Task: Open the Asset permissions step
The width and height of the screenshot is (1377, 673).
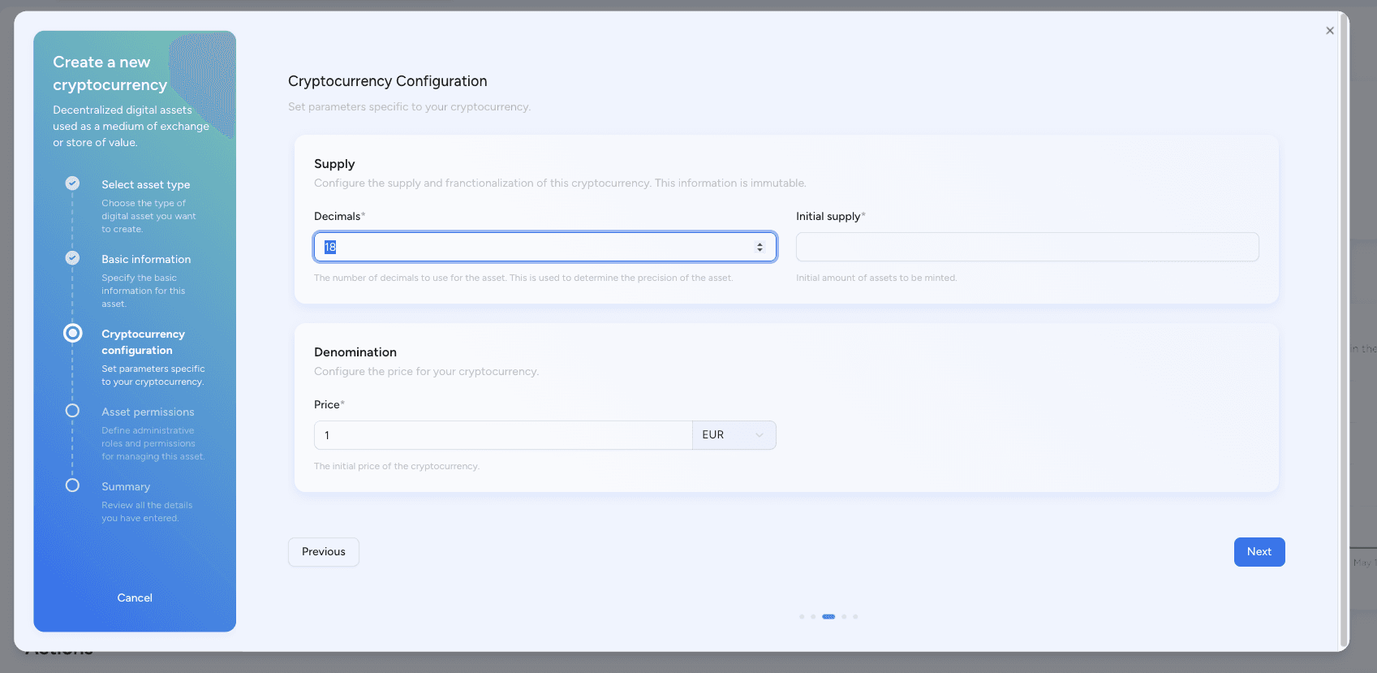Action: [148, 412]
